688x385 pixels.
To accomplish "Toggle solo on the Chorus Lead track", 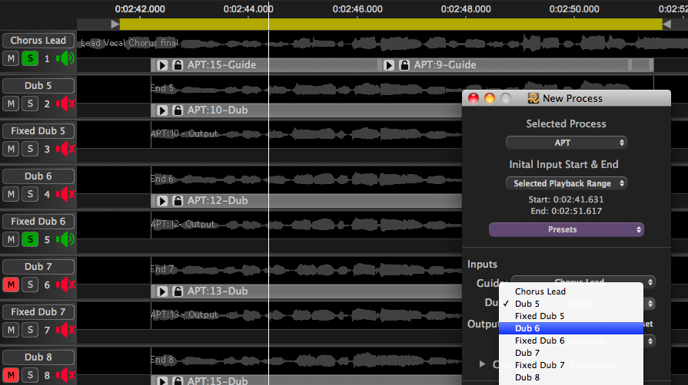I will coord(30,58).
